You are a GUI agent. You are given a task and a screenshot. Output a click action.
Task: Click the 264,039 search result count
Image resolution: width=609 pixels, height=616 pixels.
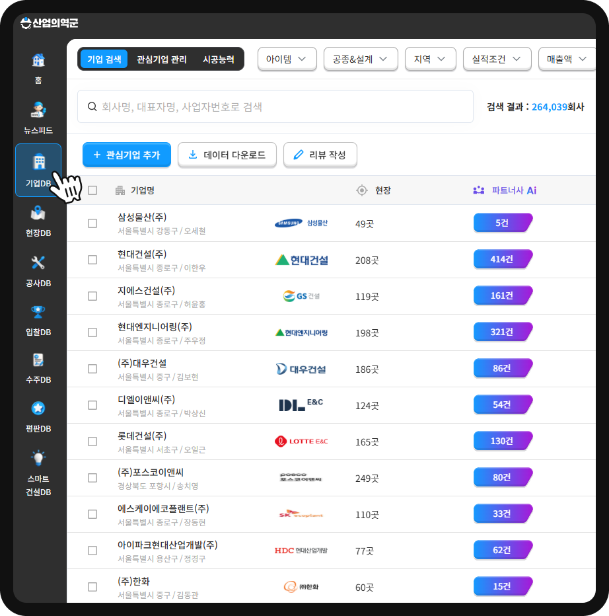(549, 107)
